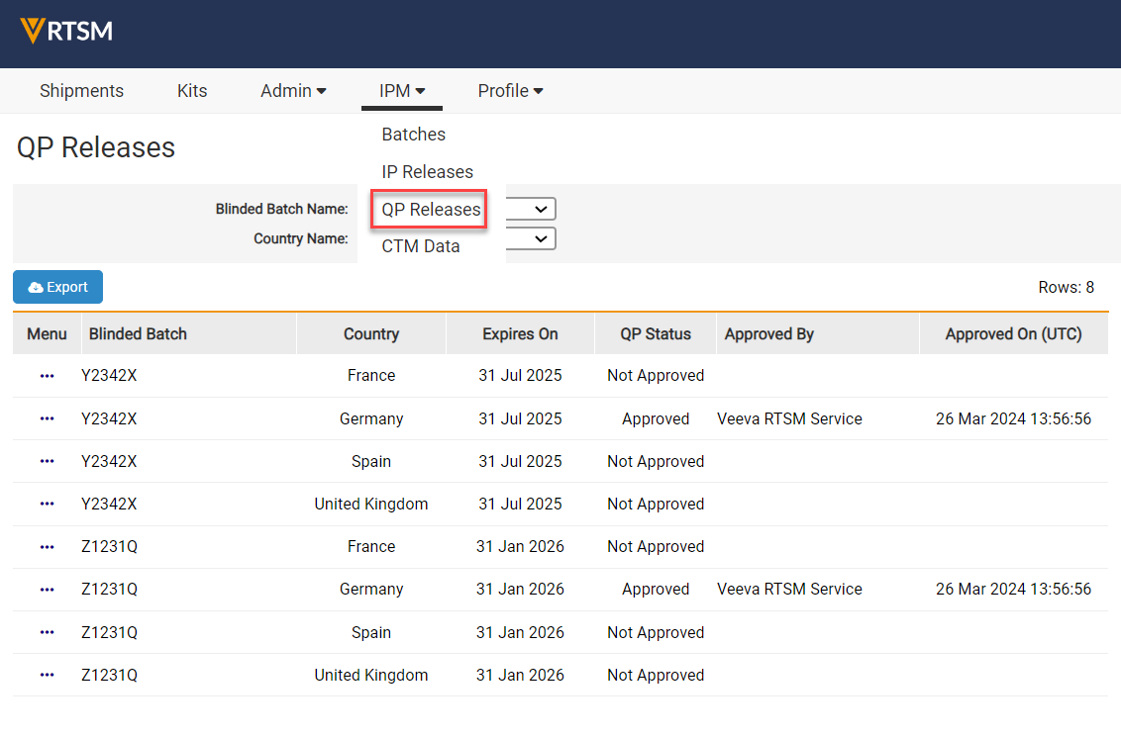Open menu dots for Z1231Q Germany row
1121x738 pixels.
pos(47,589)
